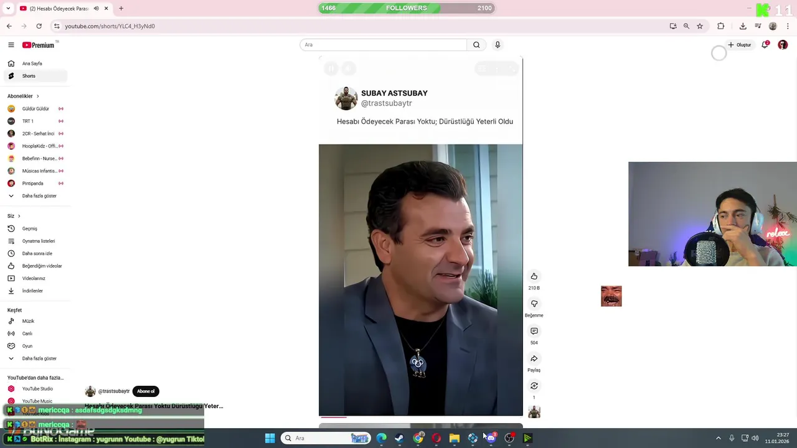Open the Chrome profile avatar
Viewport: 797px width, 448px height.
click(773, 26)
